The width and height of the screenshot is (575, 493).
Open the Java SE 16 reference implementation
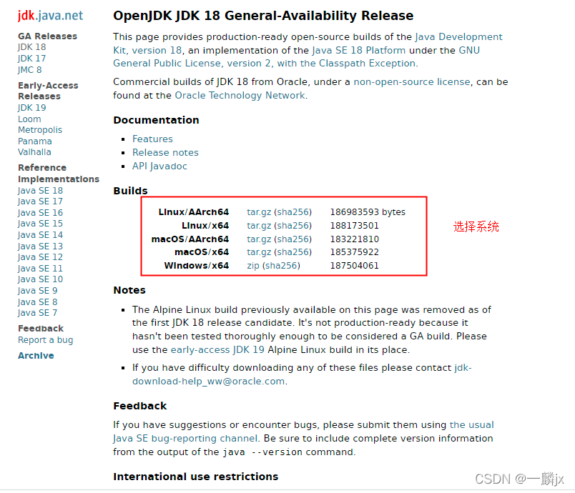[x=40, y=212]
